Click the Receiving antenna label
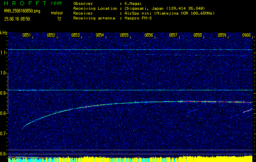256x162 pixels. point(94,18)
